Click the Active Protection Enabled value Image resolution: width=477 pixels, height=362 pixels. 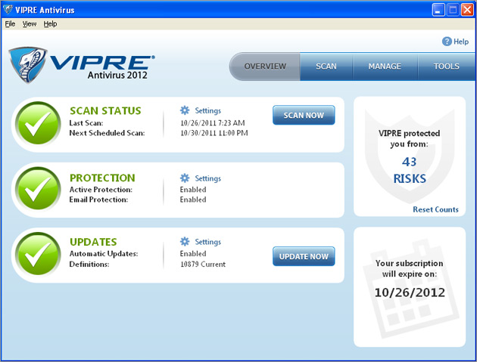click(x=193, y=190)
